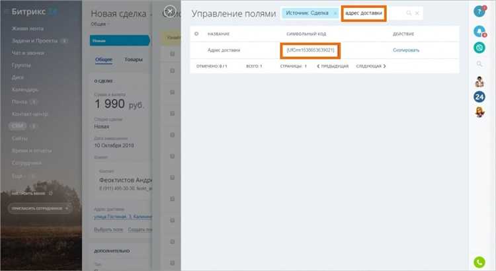Open Время и отчеты in left menu
The height and width of the screenshot is (271, 496).
pyautogui.click(x=31, y=151)
